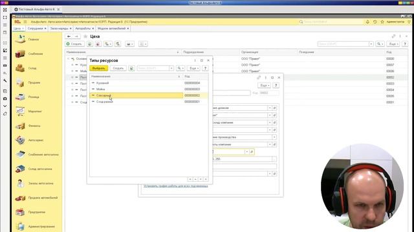
Task: Open the Маркетинг section in the sidebar
Action: pyautogui.click(x=35, y=111)
